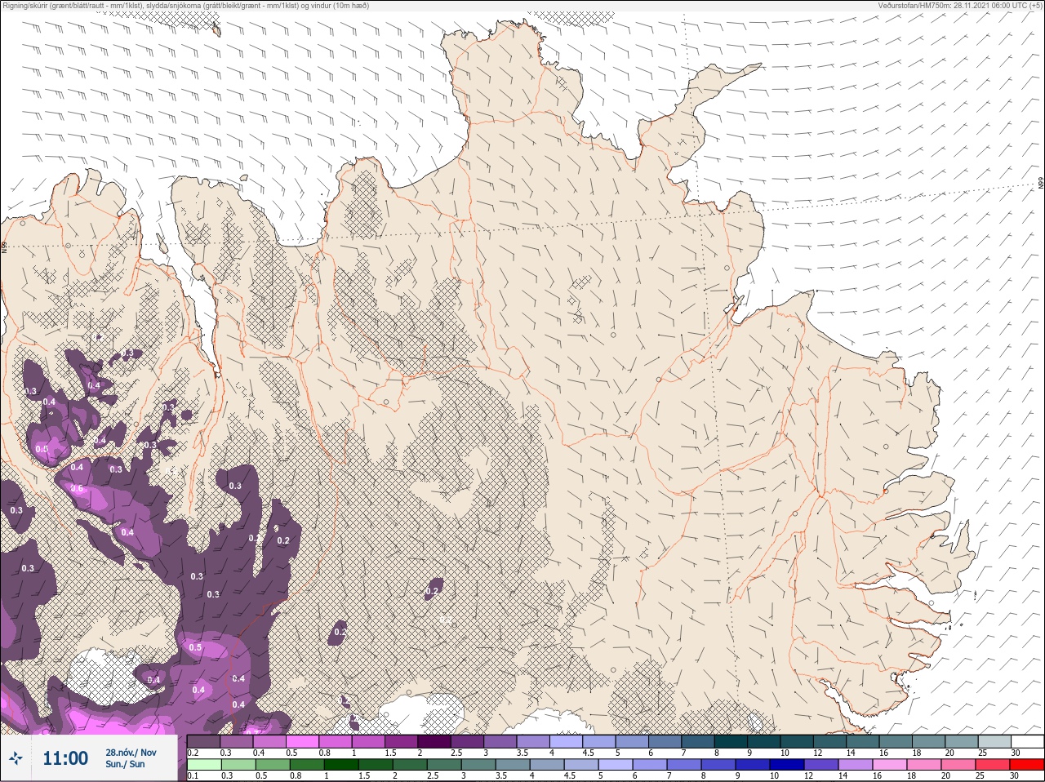Click the 11:00 forecast time label
Viewport: 1045px width, 782px height.
pos(65,758)
